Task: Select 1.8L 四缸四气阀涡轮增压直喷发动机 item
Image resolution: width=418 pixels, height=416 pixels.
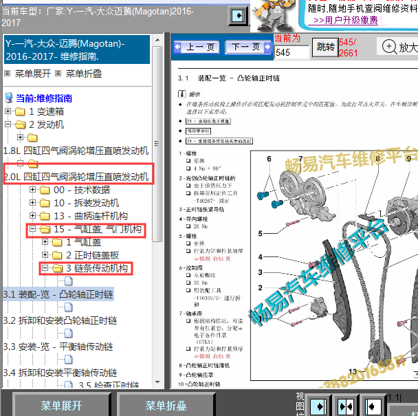Action: pyautogui.click(x=76, y=151)
